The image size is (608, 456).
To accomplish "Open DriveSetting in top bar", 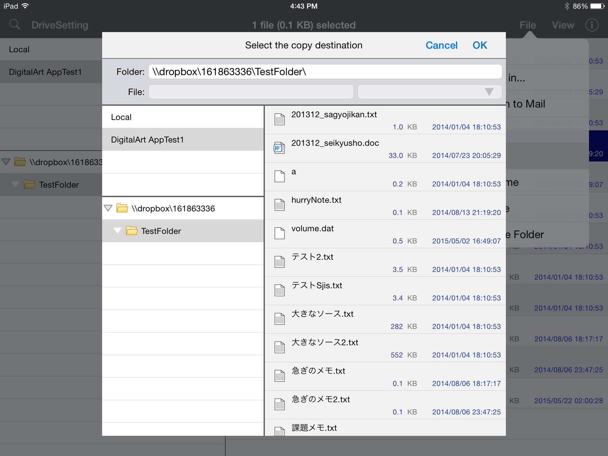I will (60, 25).
